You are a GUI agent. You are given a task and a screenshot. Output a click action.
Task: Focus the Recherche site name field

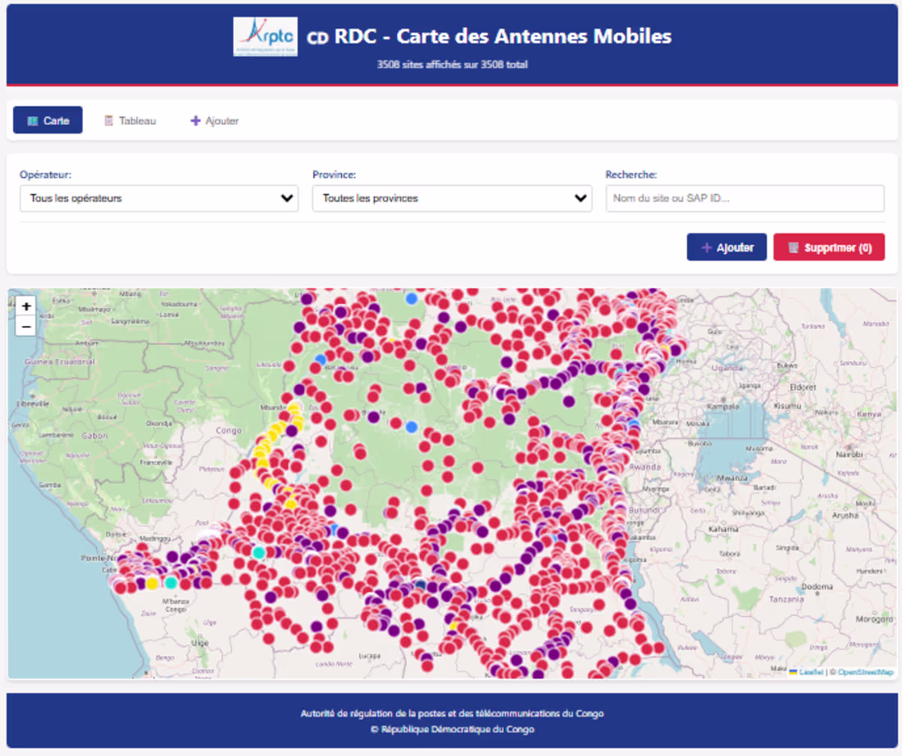745,198
